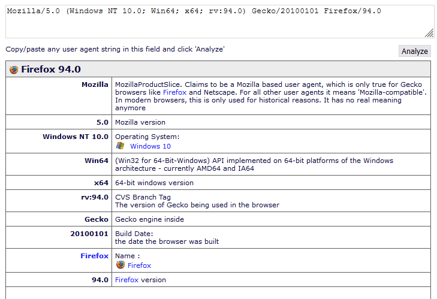
Task: Click the 'Mozilla version' description text
Action: pos(140,122)
